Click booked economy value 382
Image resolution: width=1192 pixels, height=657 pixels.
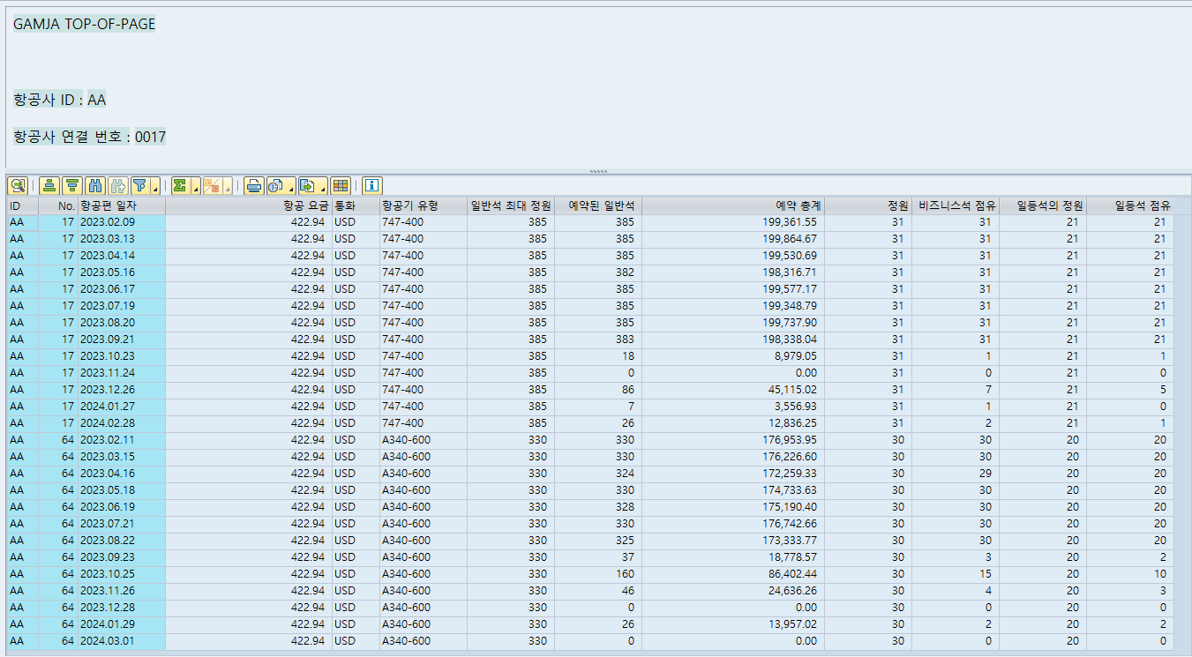[x=598, y=273]
